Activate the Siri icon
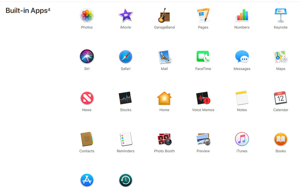 (x=87, y=56)
